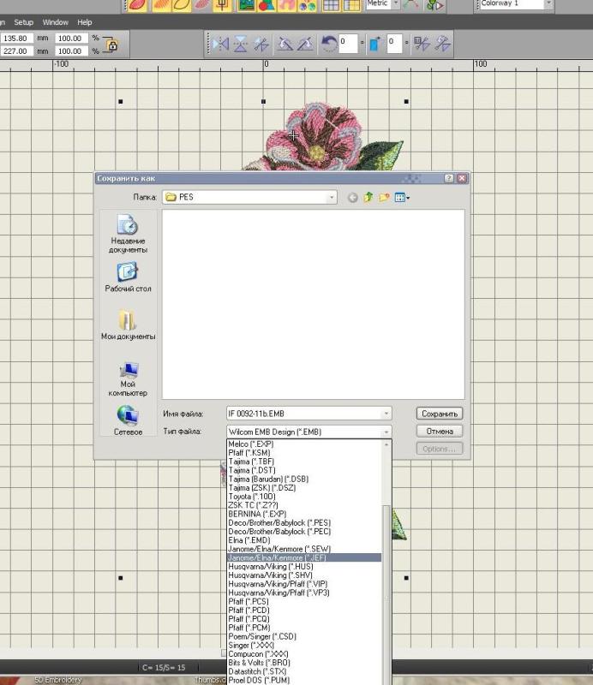The height and width of the screenshot is (685, 593).
Task: Open the Metric units dropdown
Action: (396, 4)
